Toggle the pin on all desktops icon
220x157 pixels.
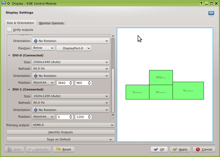pos(9,4)
